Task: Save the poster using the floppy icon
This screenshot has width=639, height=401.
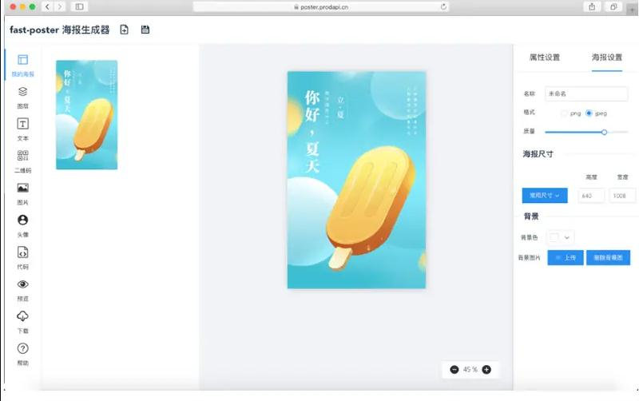Action: pyautogui.click(x=145, y=30)
